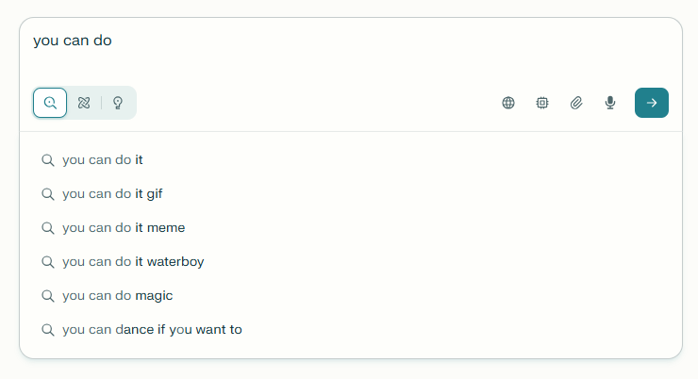The image size is (698, 379).
Task: Click search icon next to 'it meme' suggestion
Action: coord(48,228)
